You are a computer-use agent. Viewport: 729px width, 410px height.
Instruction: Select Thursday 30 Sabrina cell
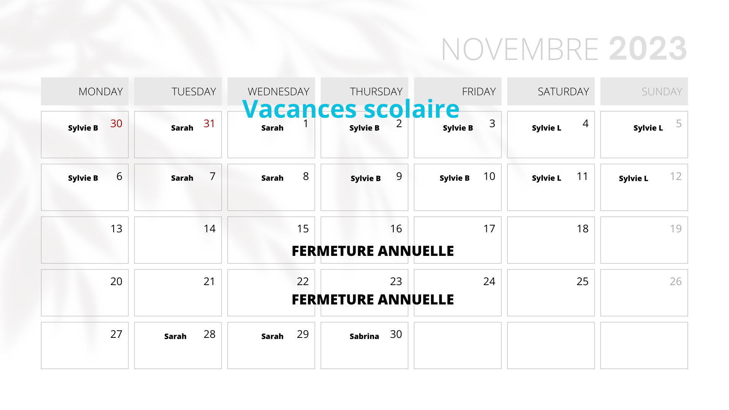pos(364,345)
